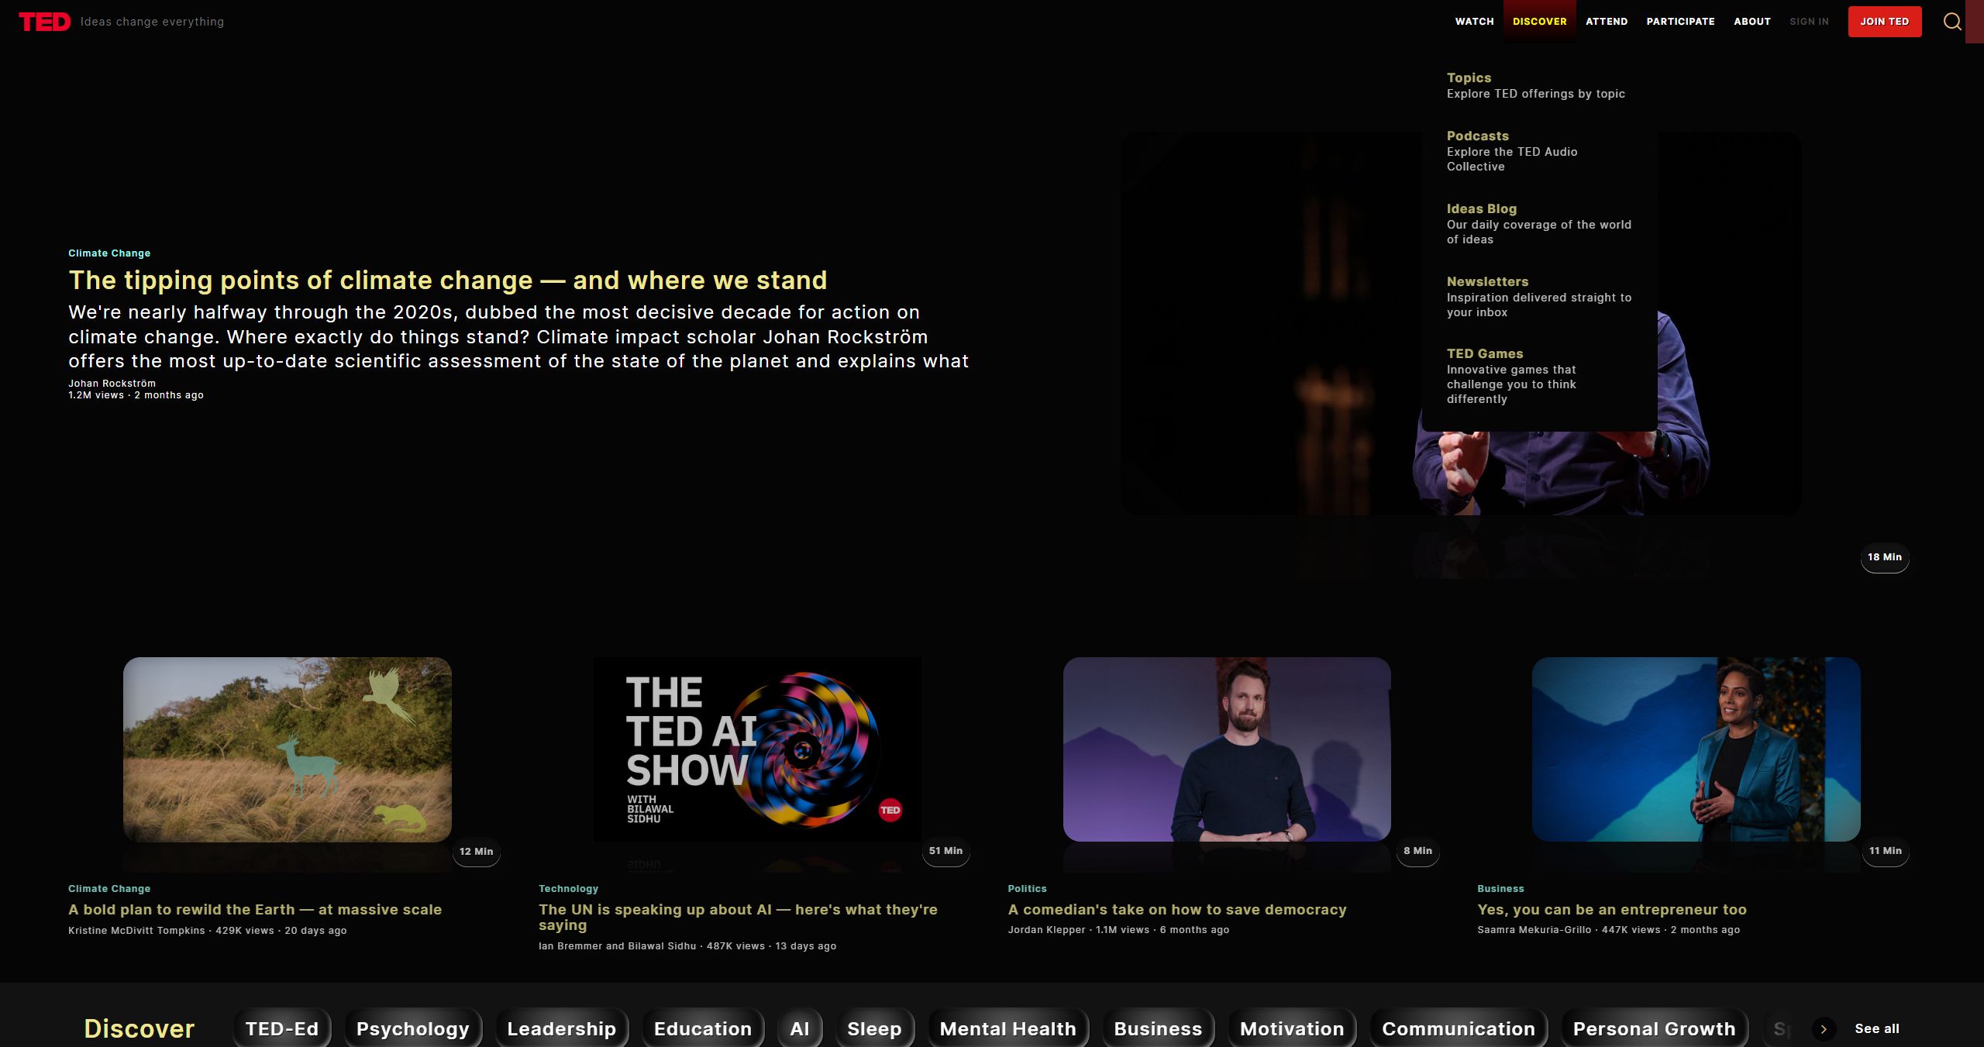
Task: Select the Mental Health topic pill
Action: point(1007,1028)
